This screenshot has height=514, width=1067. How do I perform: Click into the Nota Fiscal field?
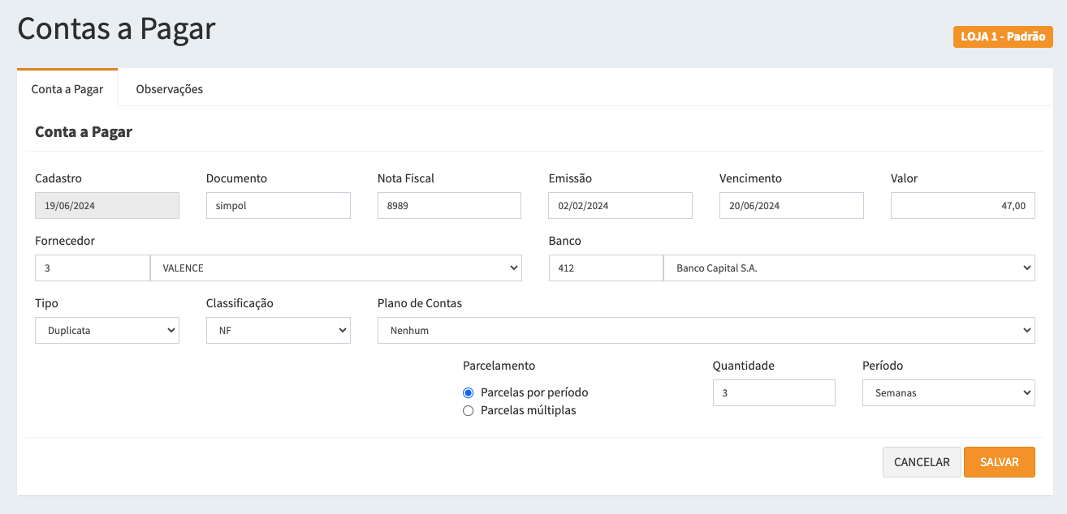tap(449, 206)
